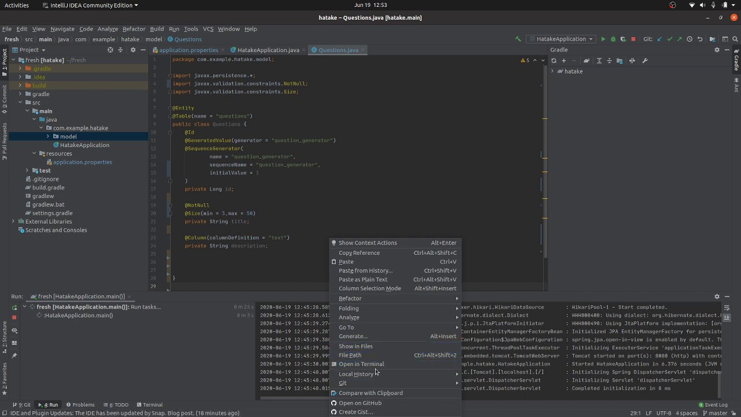741x417 pixels.
Task: Open Gradle build tool settings wrench
Action: pos(645,60)
